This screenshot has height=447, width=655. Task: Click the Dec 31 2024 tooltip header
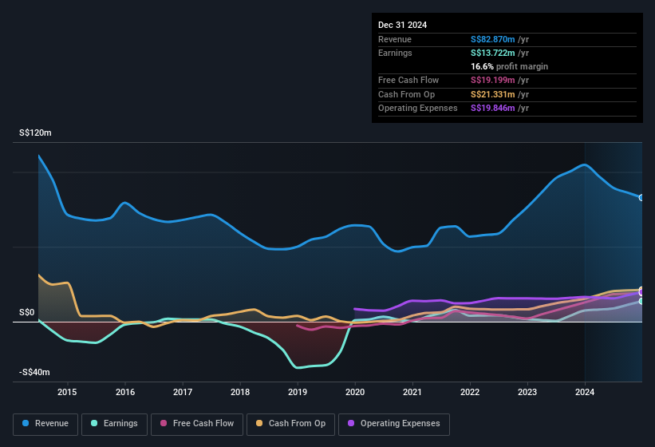(x=403, y=25)
